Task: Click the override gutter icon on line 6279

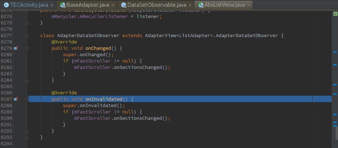Action: [x=16, y=48]
